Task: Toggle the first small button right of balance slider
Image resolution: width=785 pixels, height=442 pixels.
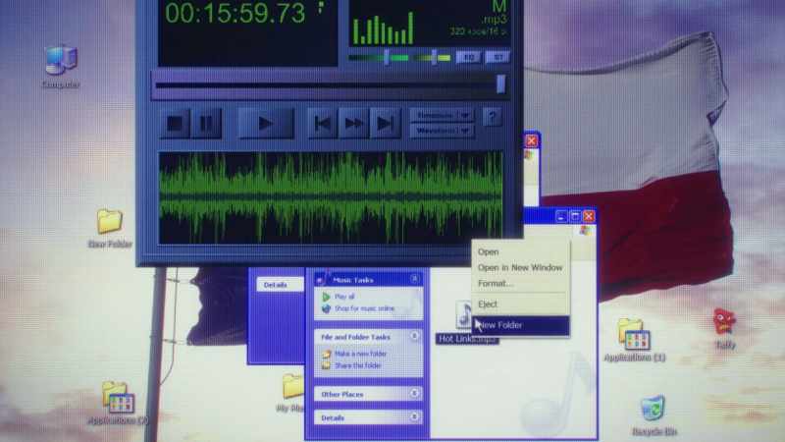Action: tap(468, 57)
